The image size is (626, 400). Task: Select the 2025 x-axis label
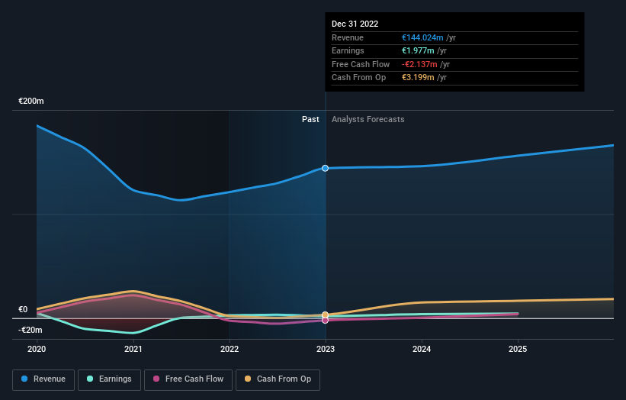click(518, 350)
